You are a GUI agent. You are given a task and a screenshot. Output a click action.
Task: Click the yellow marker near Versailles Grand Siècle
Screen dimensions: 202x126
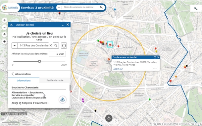point(156,51)
